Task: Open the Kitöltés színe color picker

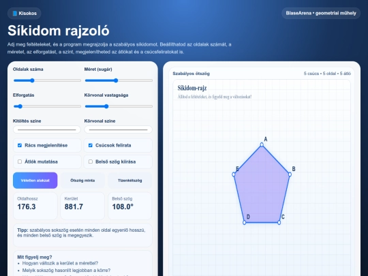Action: point(47,129)
